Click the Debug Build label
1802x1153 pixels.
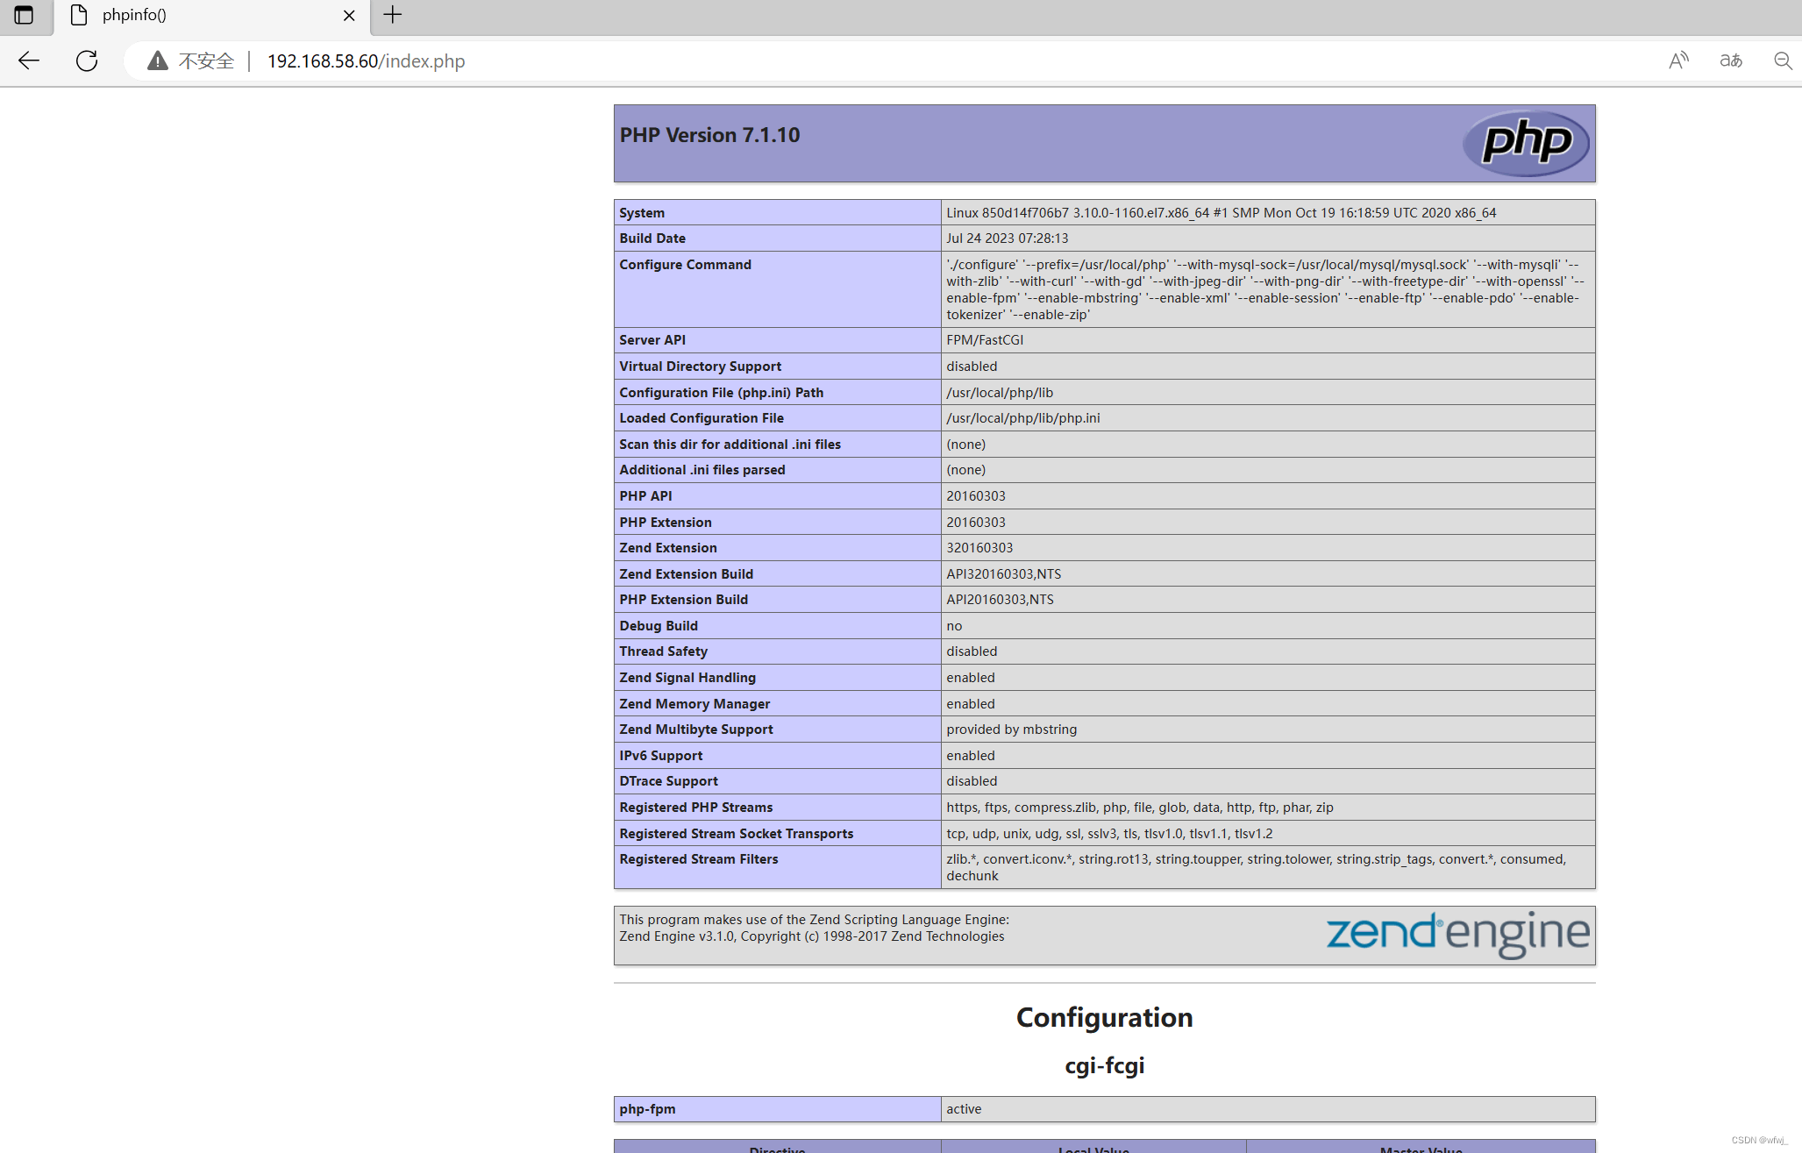click(x=659, y=626)
